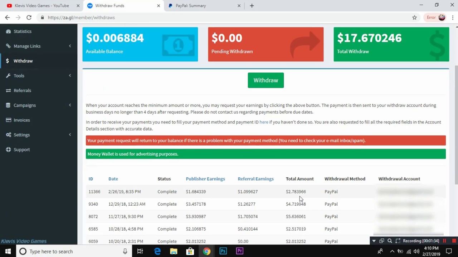Click the site padlock icon

coord(43,17)
